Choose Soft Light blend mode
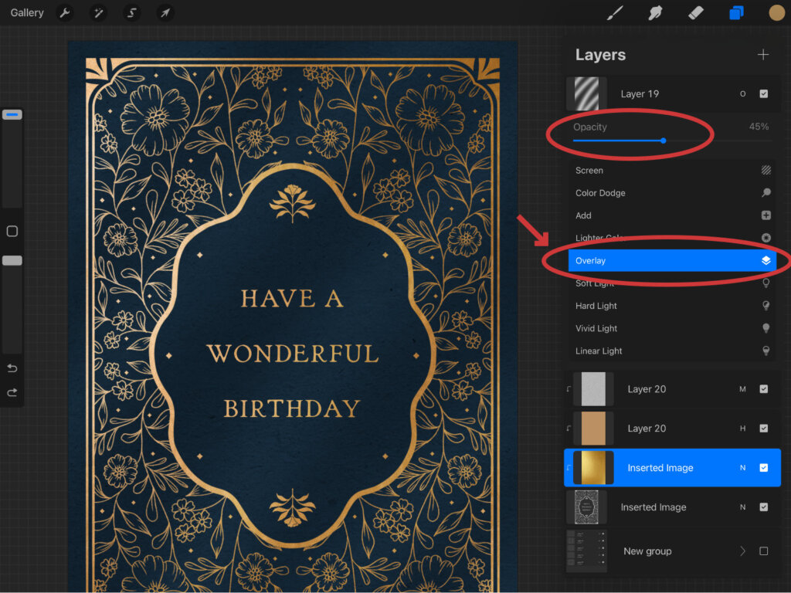791x593 pixels. [595, 283]
